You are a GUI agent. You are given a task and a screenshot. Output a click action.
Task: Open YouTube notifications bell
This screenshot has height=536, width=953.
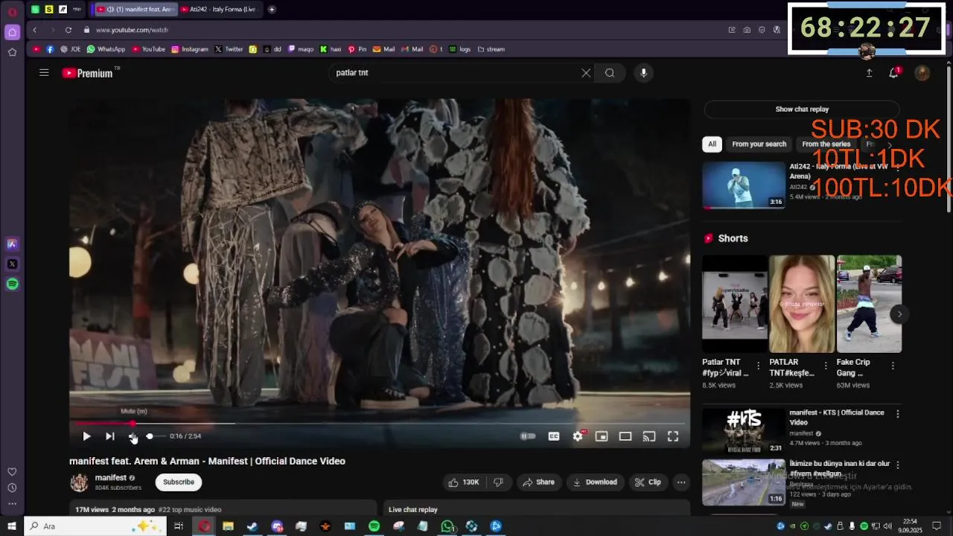pos(894,73)
